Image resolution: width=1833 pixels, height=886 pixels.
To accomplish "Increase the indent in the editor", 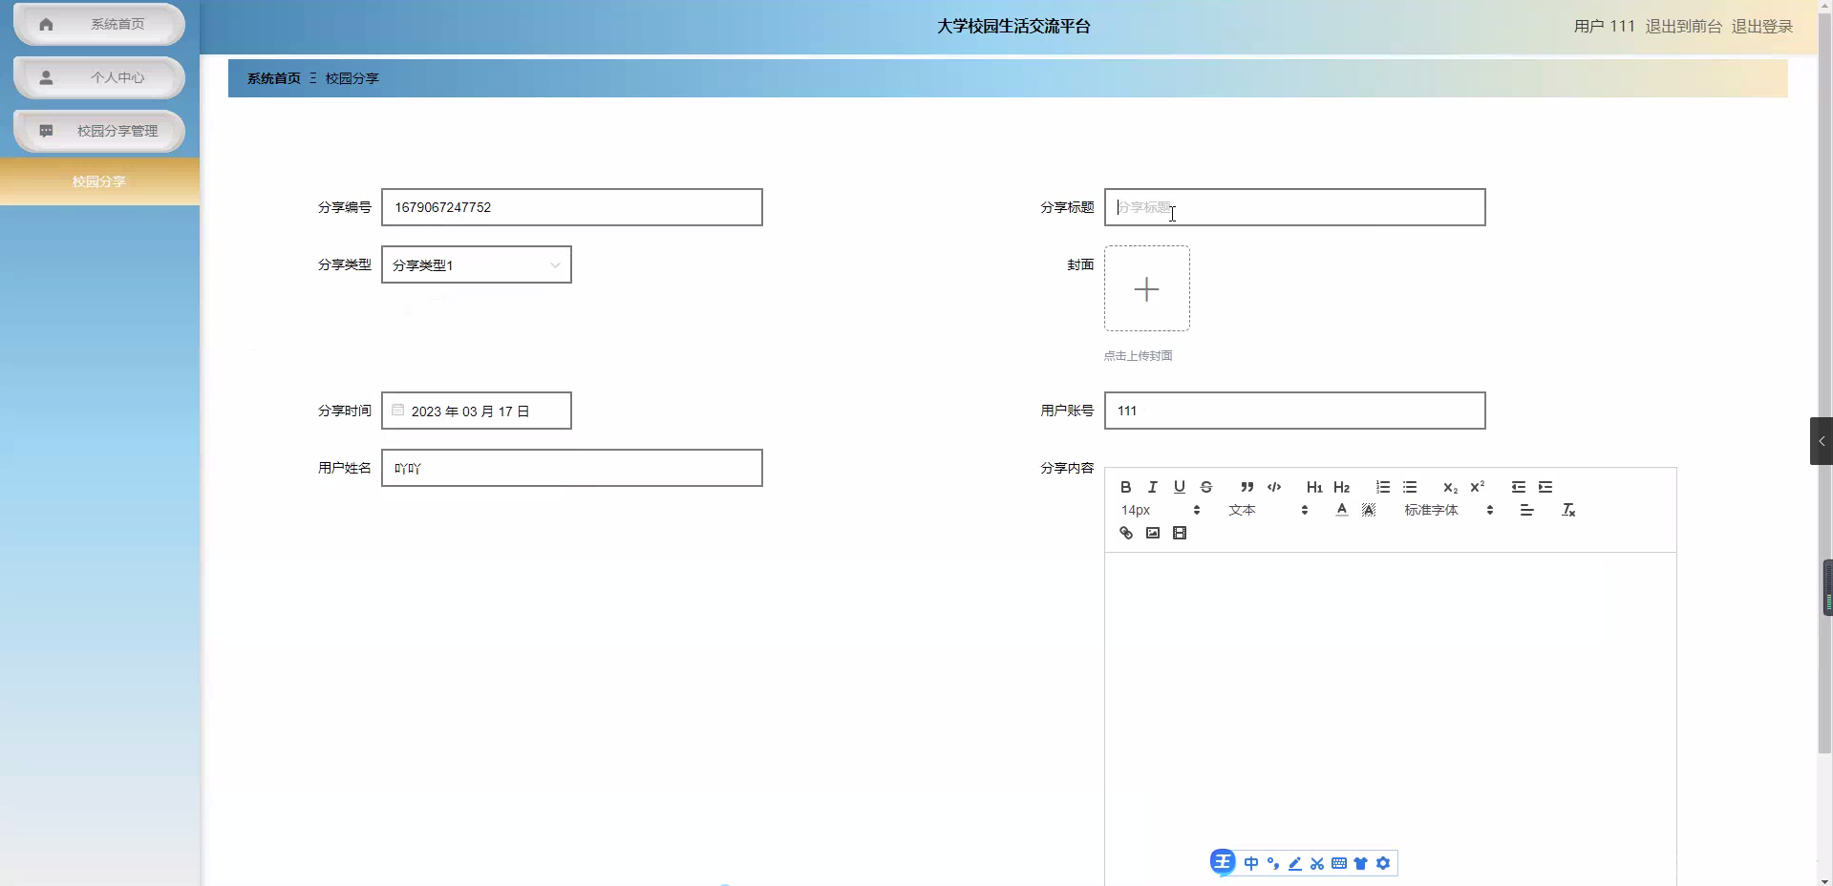I will click(x=1545, y=487).
